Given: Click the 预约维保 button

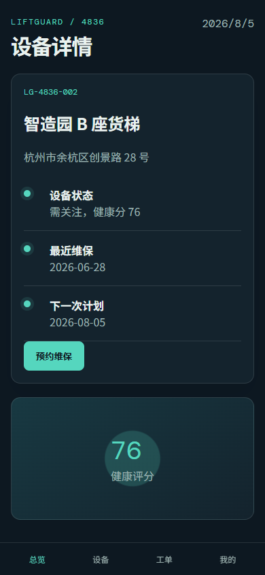Looking at the screenshot, I should click(54, 356).
